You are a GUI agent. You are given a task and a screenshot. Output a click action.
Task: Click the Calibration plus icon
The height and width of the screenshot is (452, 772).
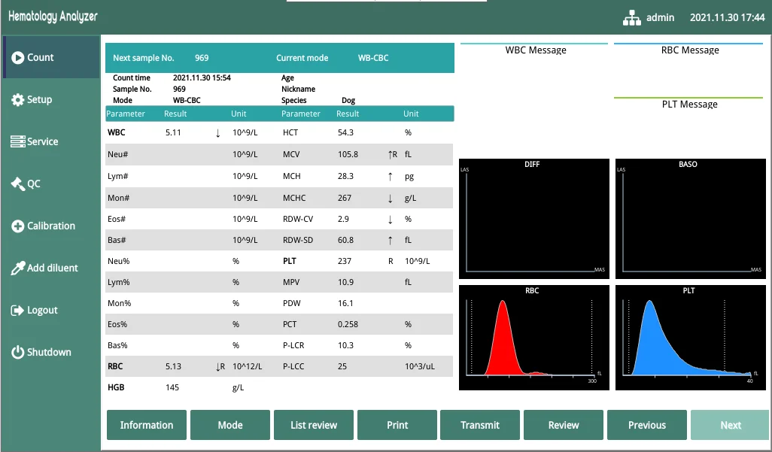coord(17,226)
